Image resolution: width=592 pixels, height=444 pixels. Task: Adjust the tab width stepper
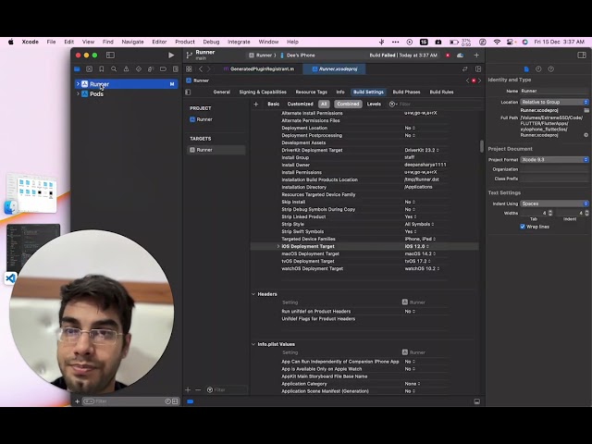[x=550, y=213]
